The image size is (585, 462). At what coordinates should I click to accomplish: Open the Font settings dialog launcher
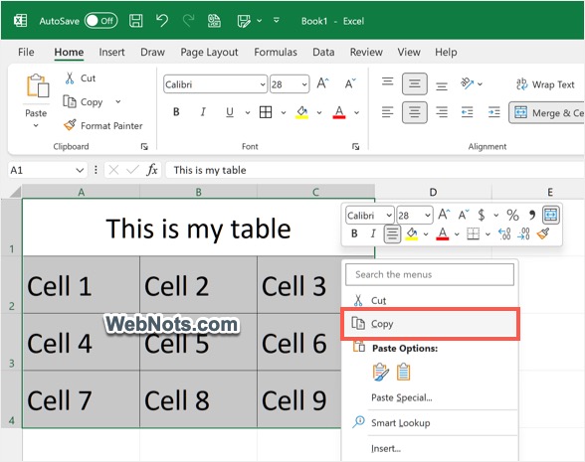click(356, 146)
